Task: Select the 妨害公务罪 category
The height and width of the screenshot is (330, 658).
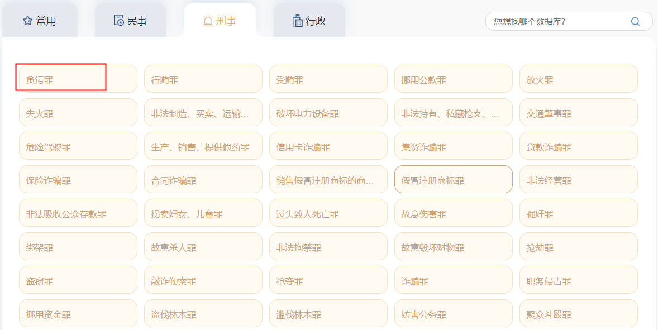Action: pos(453,313)
